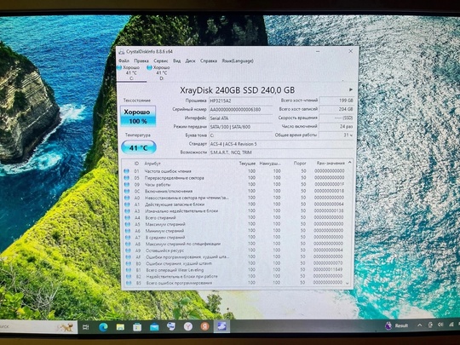Screen dimensions: 460x345
Task: Open Task View on taskbar
Action: [x=86, y=327]
